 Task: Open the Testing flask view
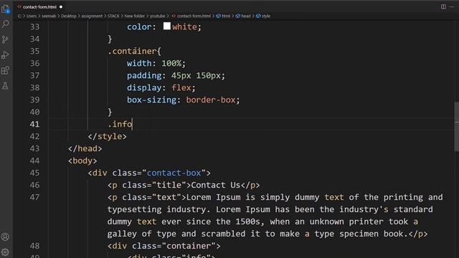click(5, 86)
